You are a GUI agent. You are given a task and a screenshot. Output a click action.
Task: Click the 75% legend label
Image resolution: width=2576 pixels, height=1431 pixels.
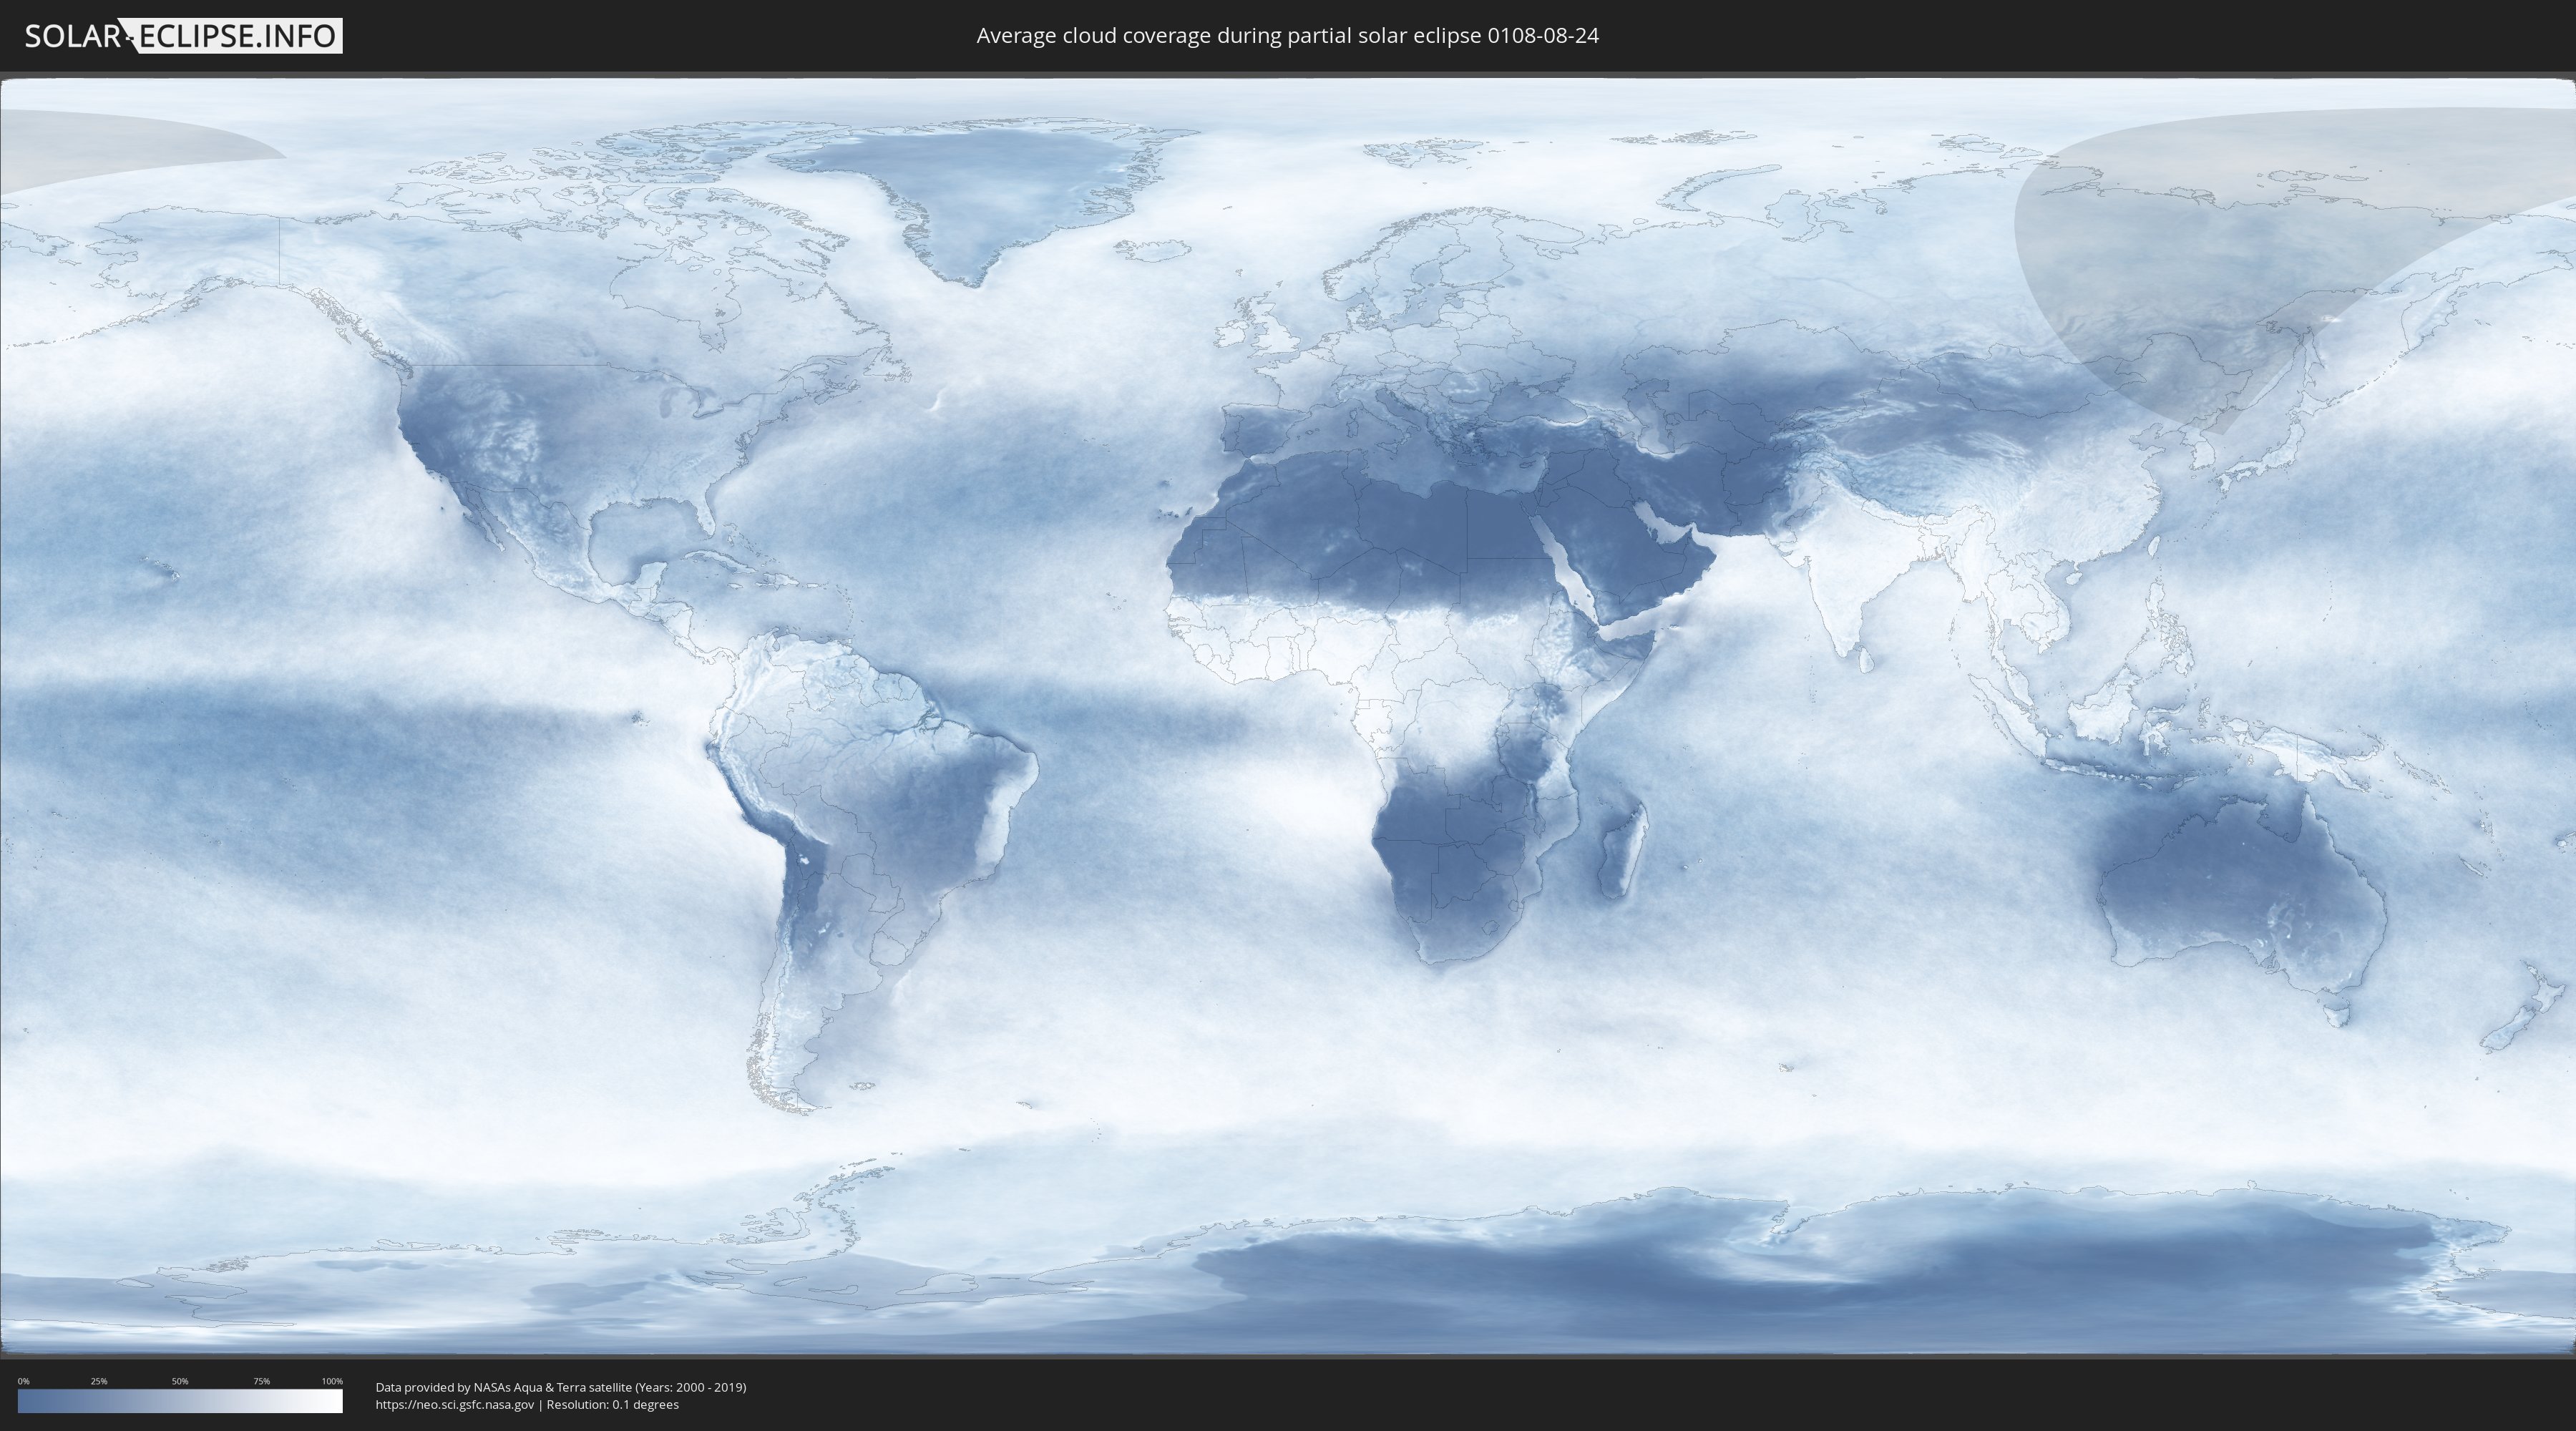(261, 1381)
